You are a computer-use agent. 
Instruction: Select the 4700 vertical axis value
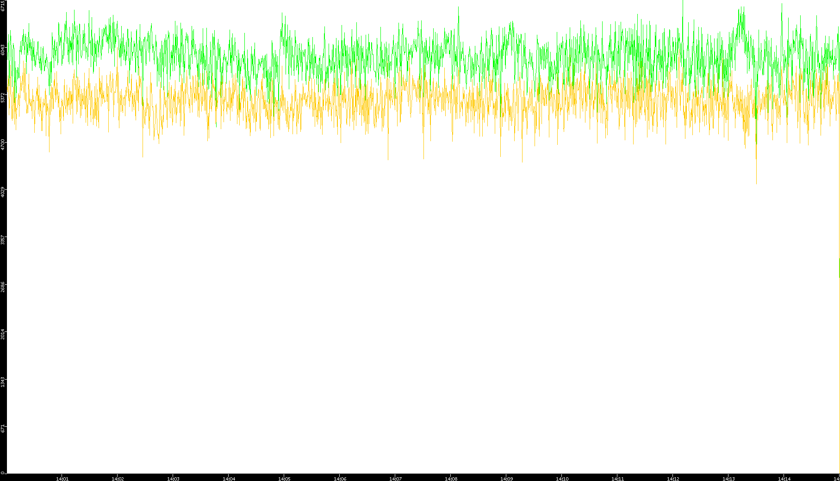(x=3, y=145)
